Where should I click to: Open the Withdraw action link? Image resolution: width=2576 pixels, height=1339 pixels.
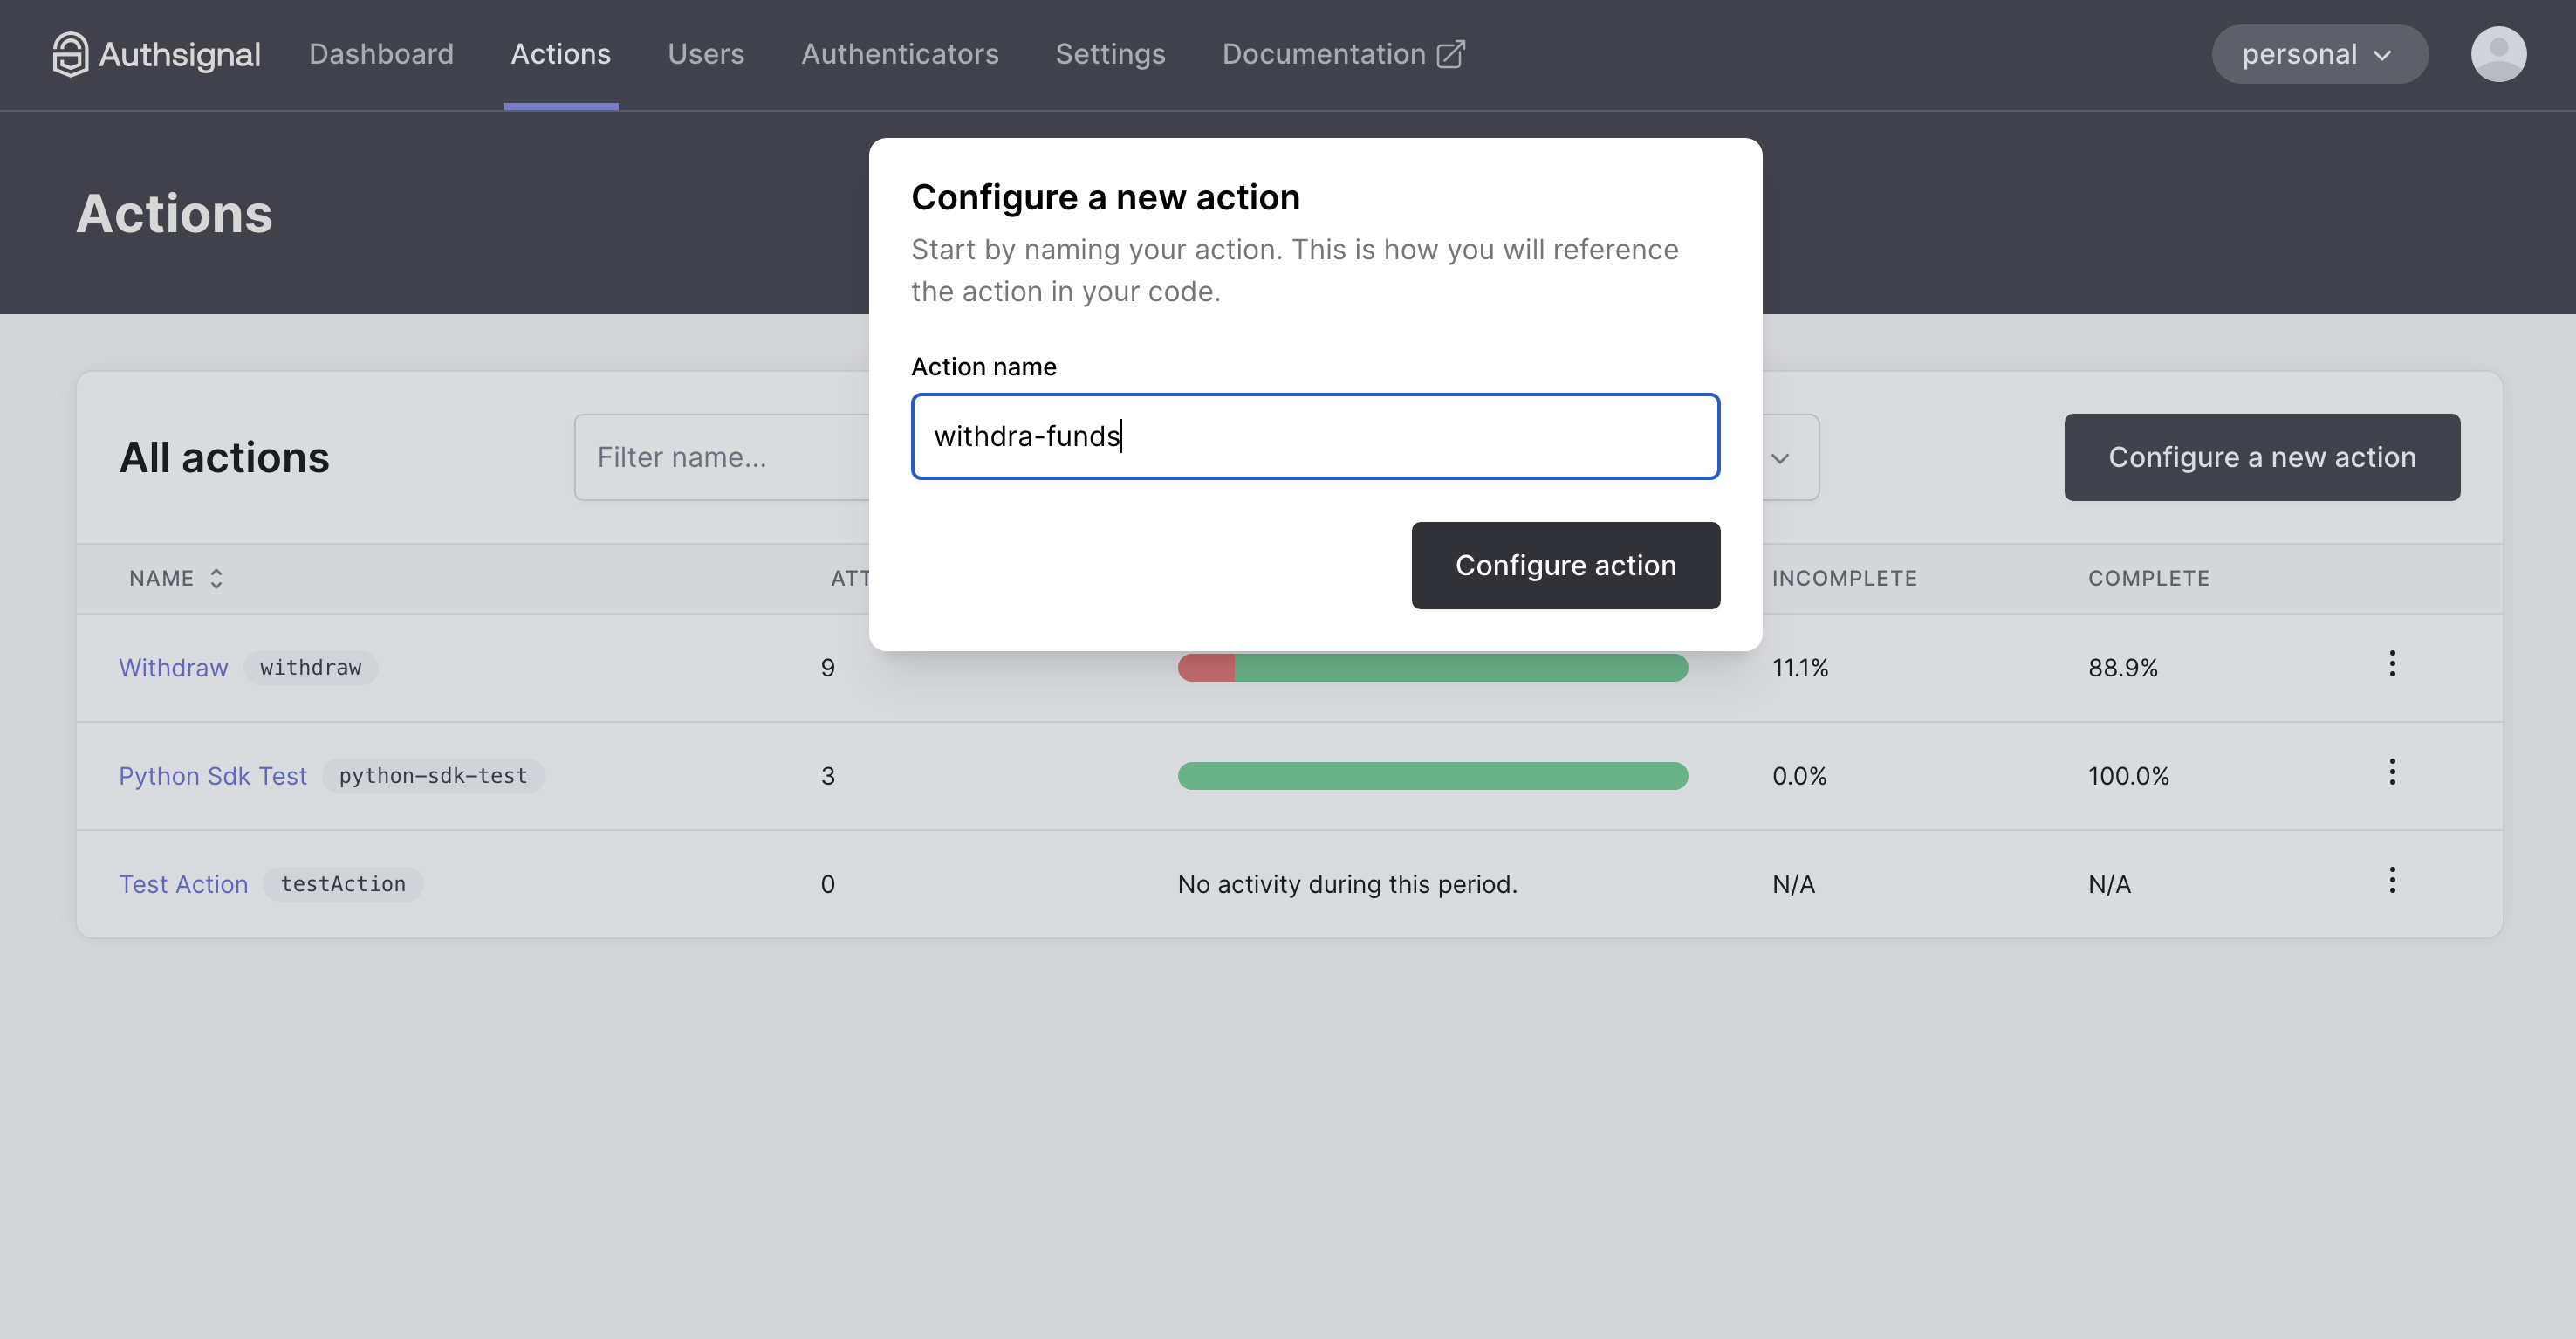173,667
